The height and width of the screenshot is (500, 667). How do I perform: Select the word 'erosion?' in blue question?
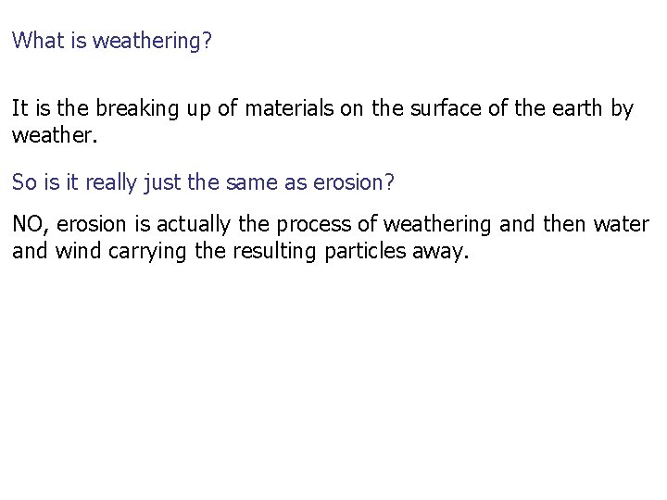coord(354,182)
